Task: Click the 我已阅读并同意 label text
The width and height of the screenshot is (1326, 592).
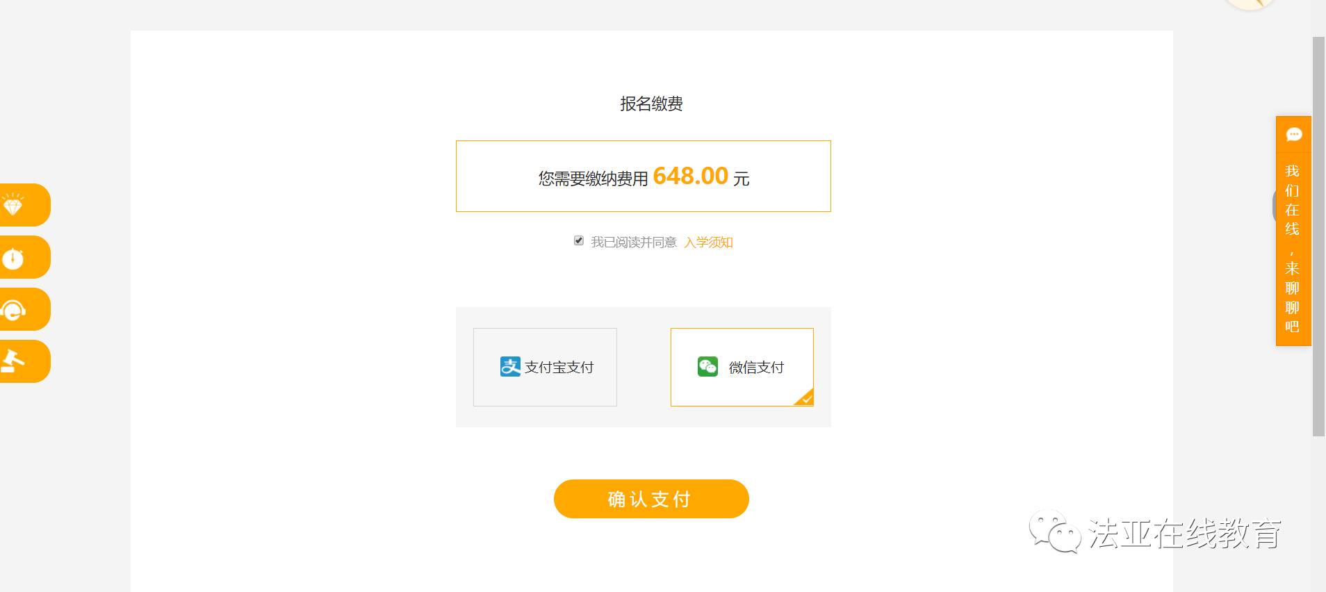Action: click(x=634, y=242)
